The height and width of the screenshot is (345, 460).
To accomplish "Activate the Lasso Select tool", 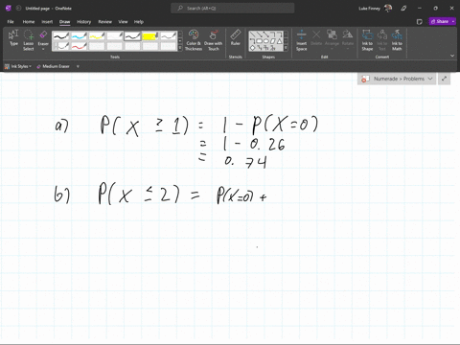I will pos(29,40).
